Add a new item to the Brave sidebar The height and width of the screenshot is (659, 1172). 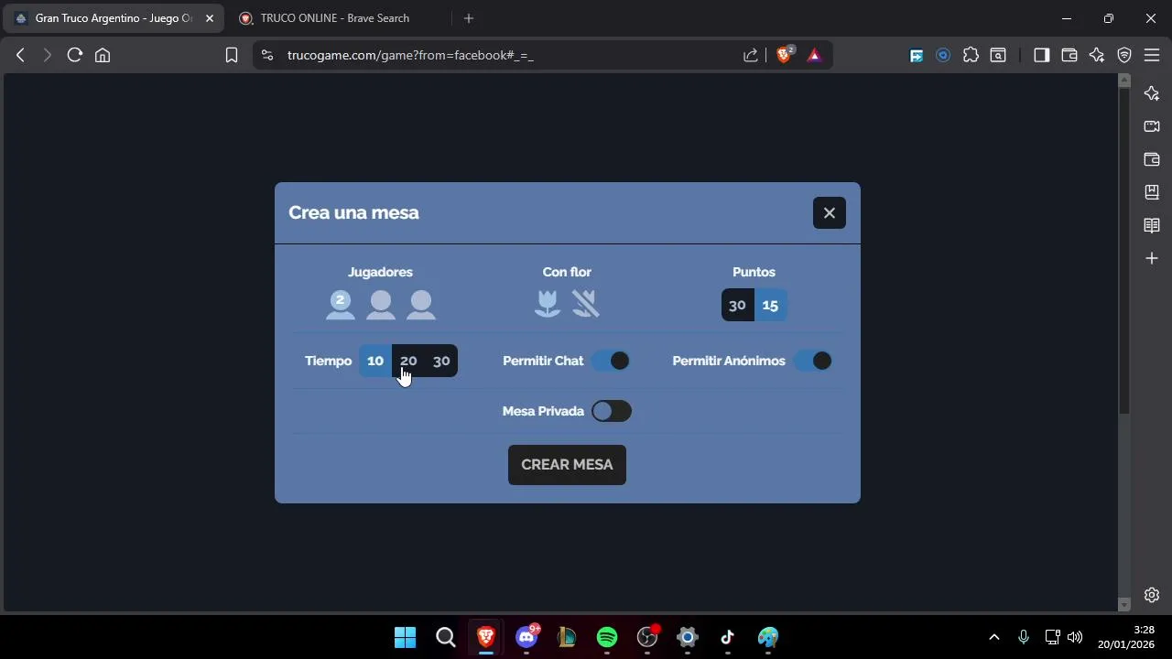1152,258
